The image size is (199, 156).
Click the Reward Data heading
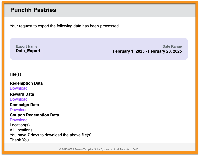coord(22,94)
